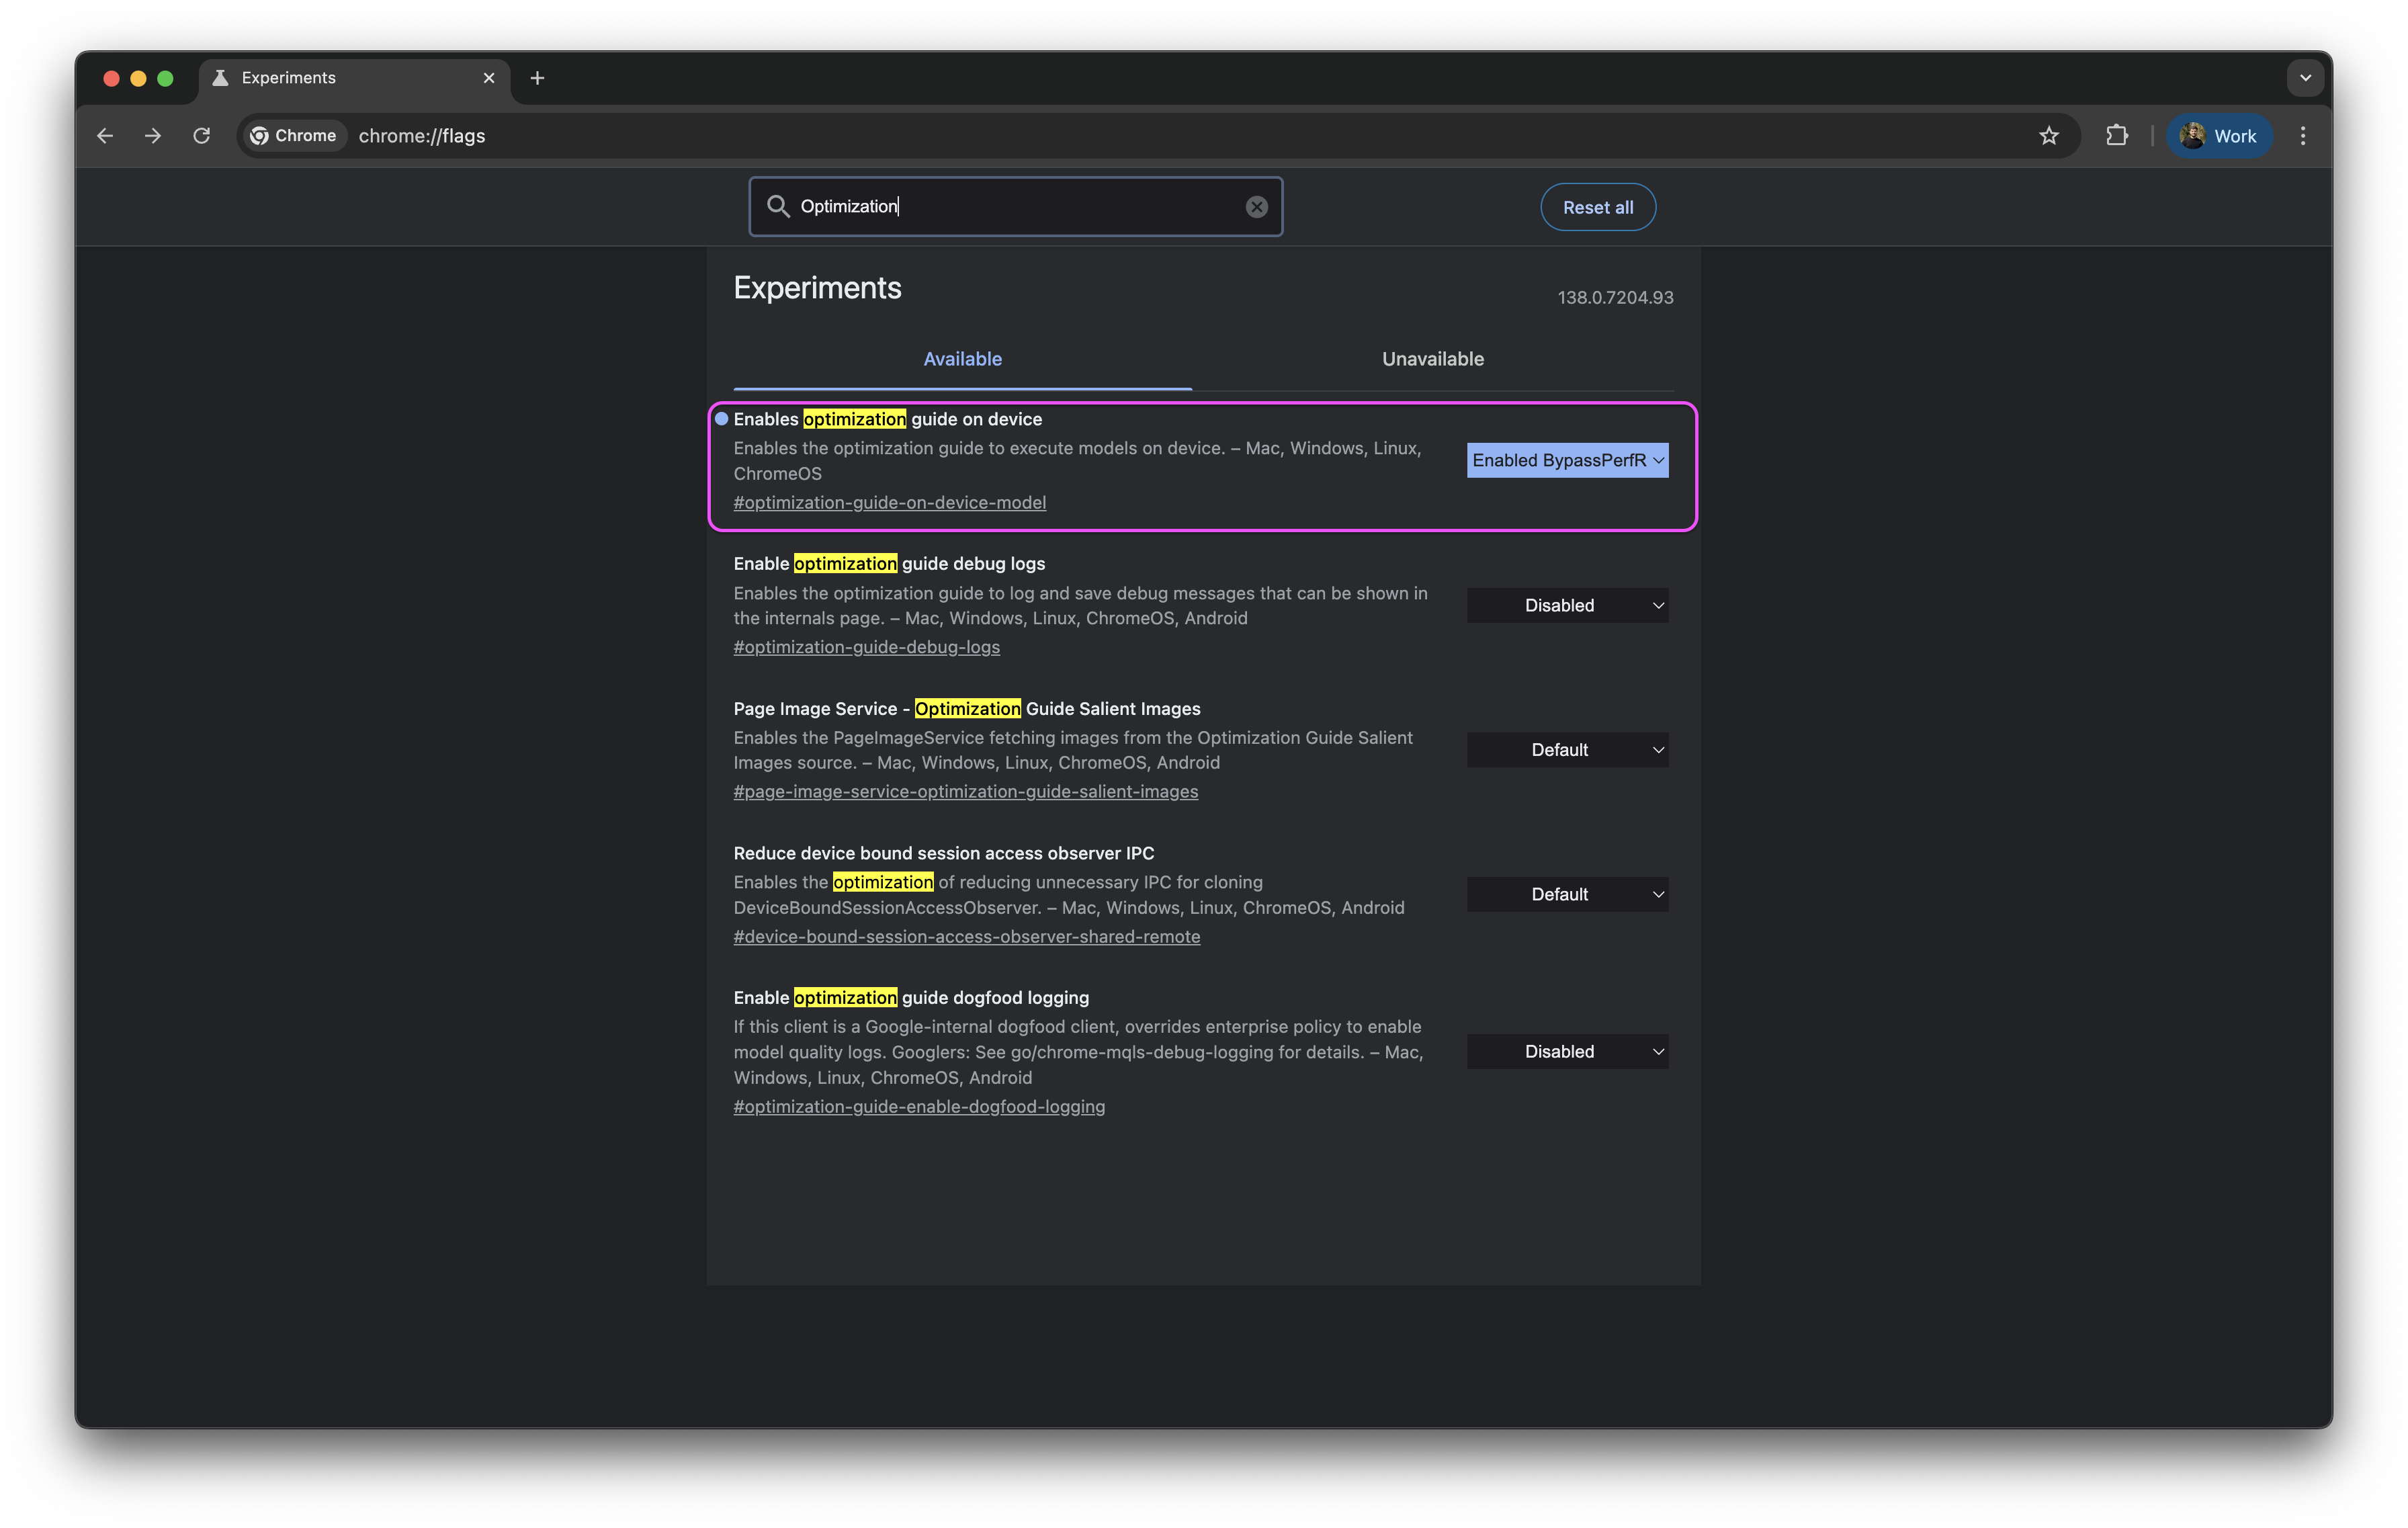Clear the search field with X icon
The width and height of the screenshot is (2408, 1528).
click(x=1257, y=207)
